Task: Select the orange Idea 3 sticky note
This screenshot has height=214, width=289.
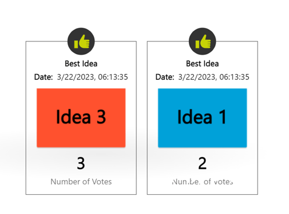Action: coord(81,118)
